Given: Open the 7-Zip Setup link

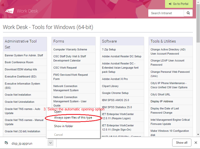Looking at the screenshot, I should point(109,49).
